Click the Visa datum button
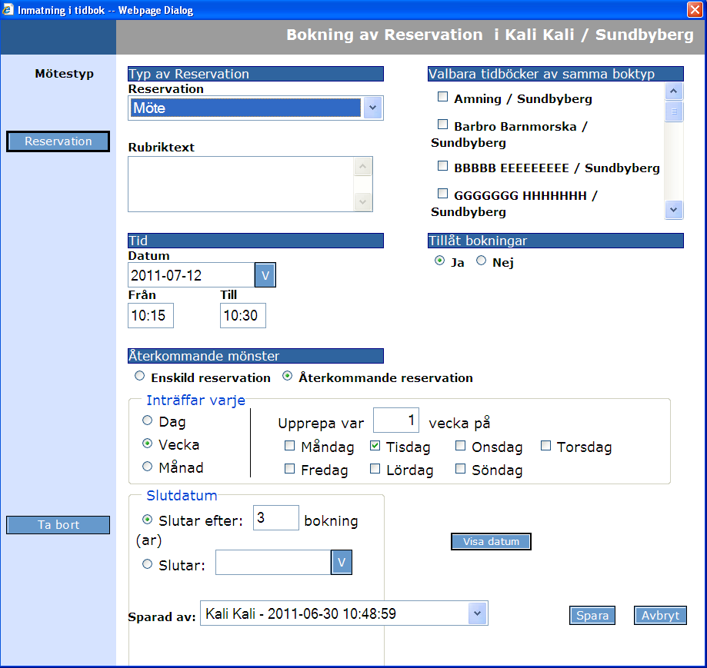The width and height of the screenshot is (707, 668). click(491, 541)
